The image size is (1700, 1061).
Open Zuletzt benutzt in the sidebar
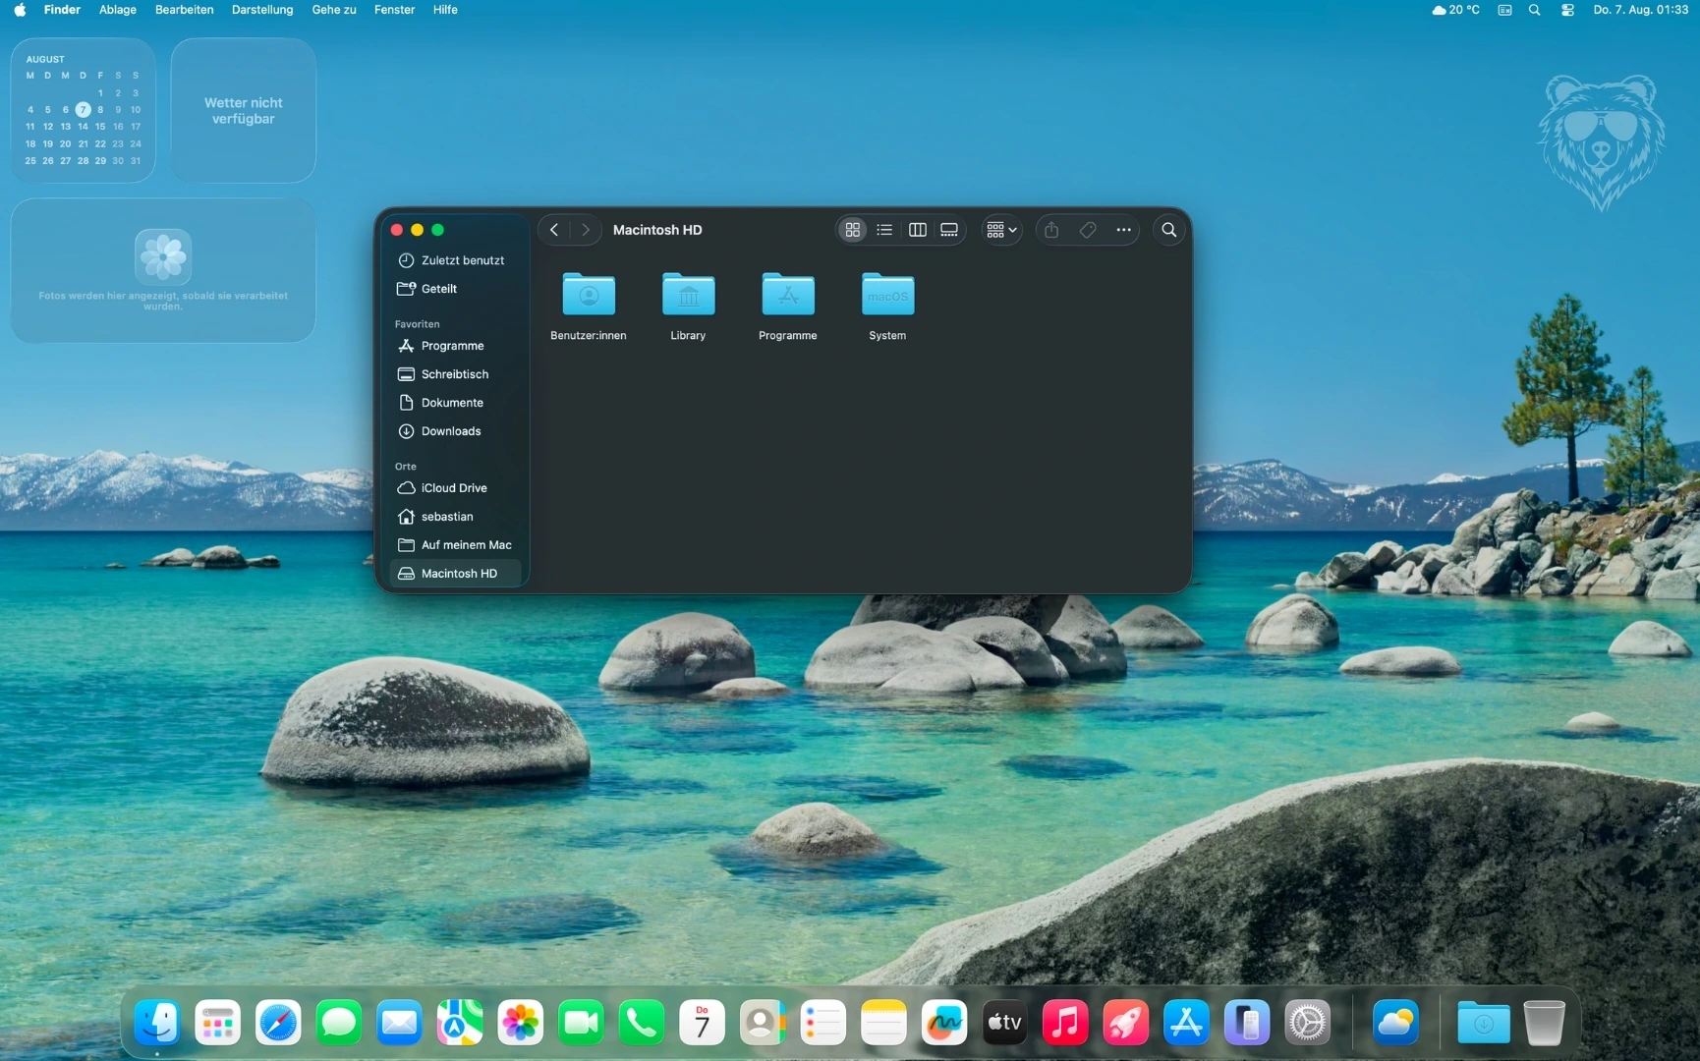tap(462, 259)
